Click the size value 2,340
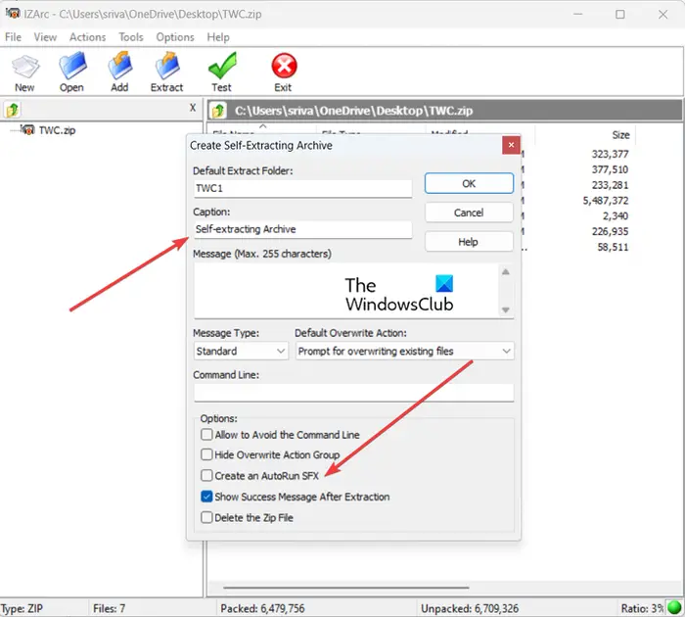Image resolution: width=685 pixels, height=617 pixels. coord(616,216)
